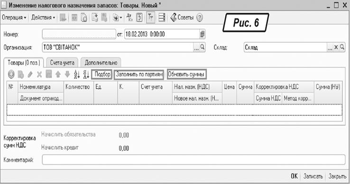
Task: Open the Склад selection ellipsis button
Action: tap(330, 47)
